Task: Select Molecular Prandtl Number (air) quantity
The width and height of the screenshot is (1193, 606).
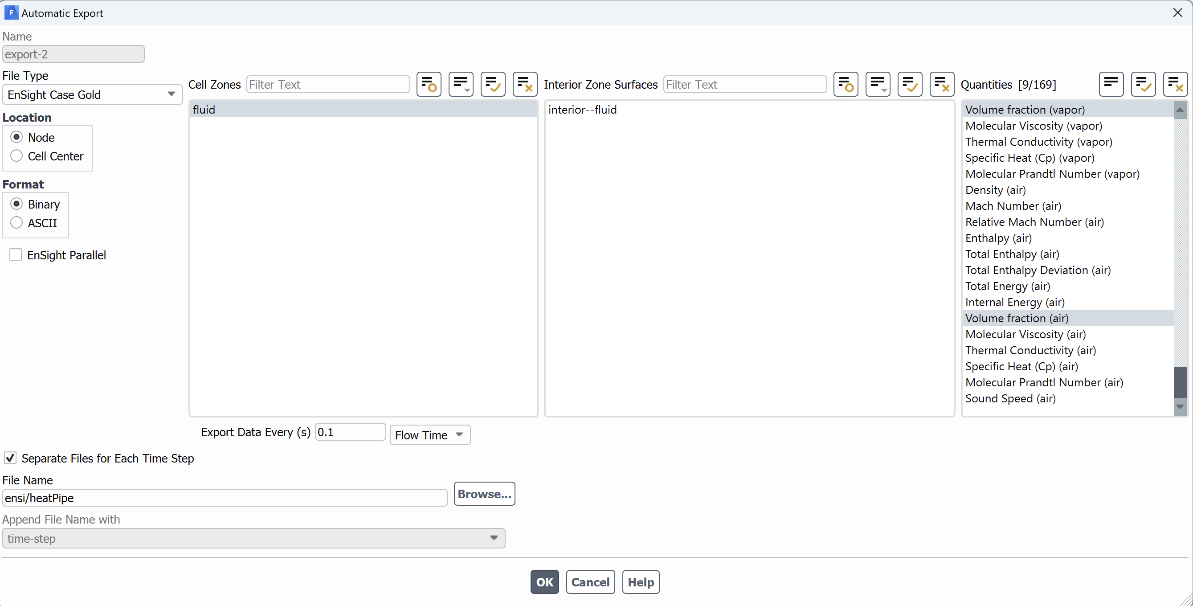Action: pyautogui.click(x=1068, y=383)
